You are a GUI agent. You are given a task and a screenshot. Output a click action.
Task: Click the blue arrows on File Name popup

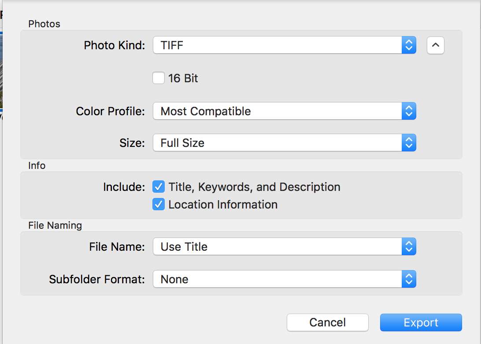(x=409, y=247)
